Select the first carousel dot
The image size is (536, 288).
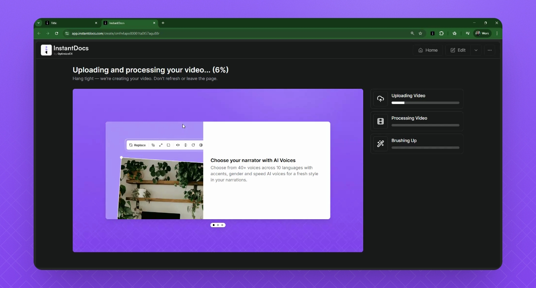pos(214,225)
